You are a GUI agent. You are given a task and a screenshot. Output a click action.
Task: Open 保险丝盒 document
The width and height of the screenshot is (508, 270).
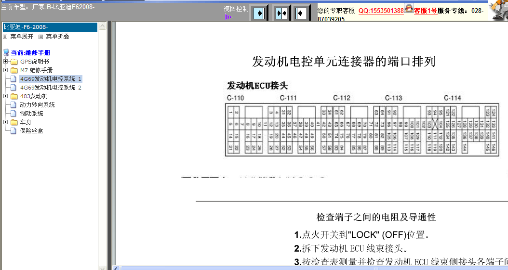[31, 131]
